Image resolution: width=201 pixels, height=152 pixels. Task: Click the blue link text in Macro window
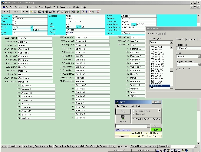(x=123, y=130)
